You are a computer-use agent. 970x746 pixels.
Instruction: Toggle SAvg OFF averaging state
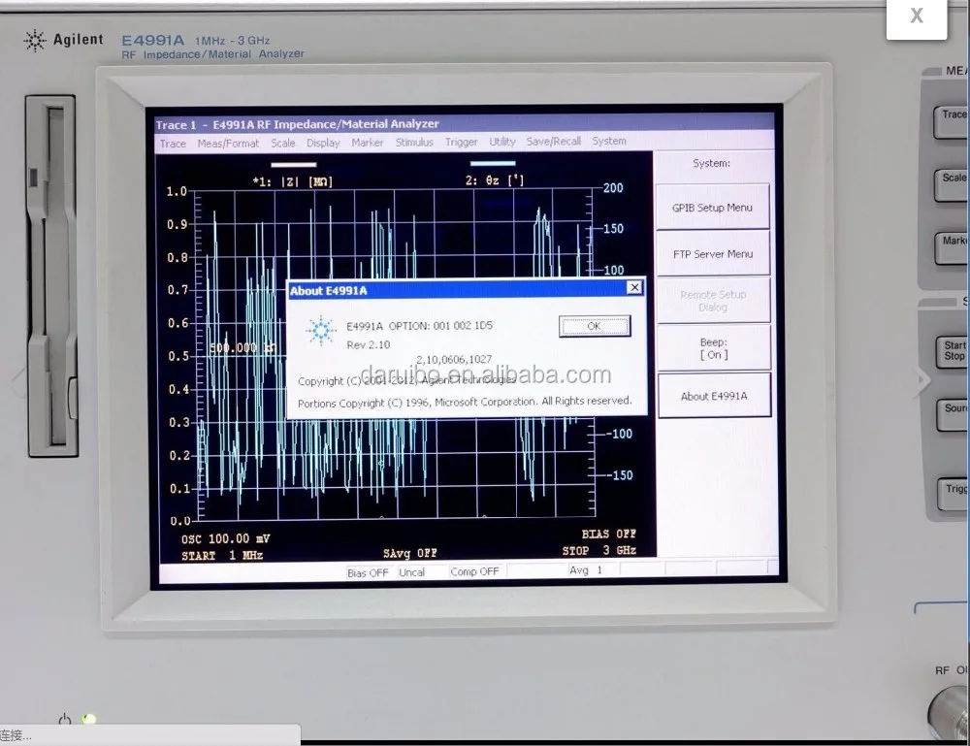pos(410,552)
